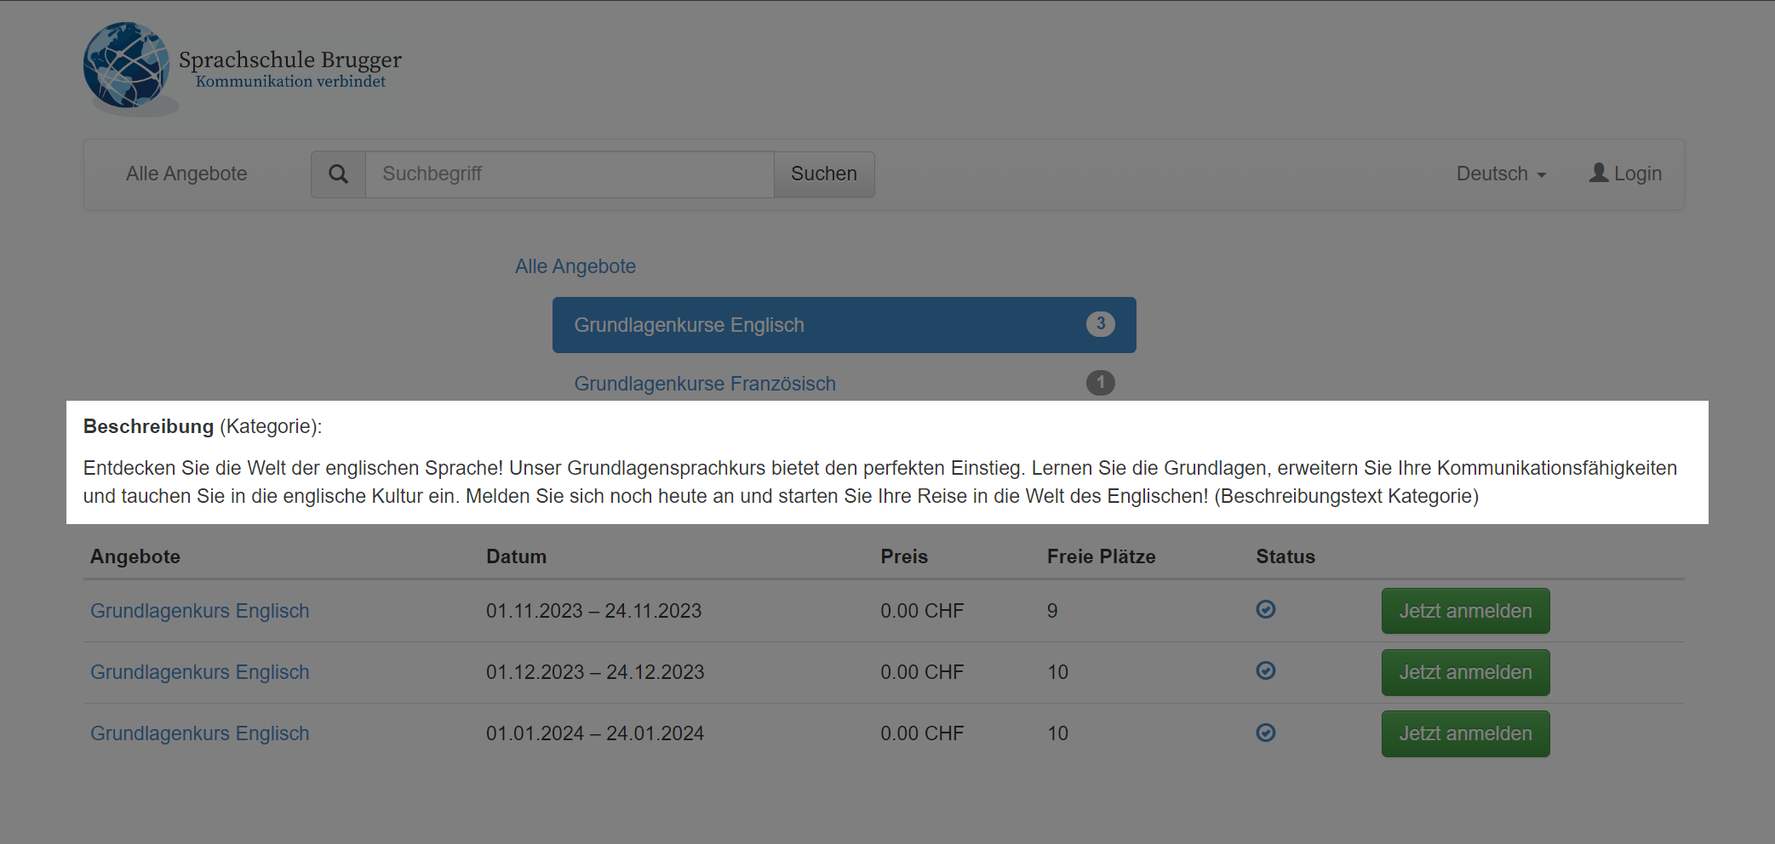The height and width of the screenshot is (844, 1775).
Task: Click the status icon of the January 2024 course
Action: (1266, 733)
